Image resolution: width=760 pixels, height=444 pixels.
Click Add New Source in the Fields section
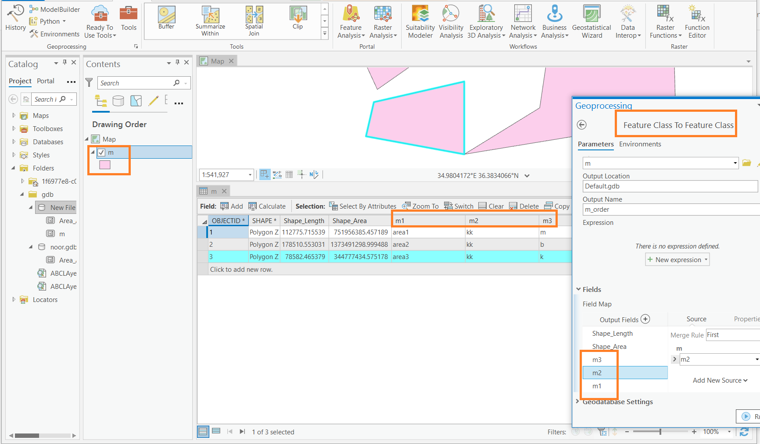point(720,380)
